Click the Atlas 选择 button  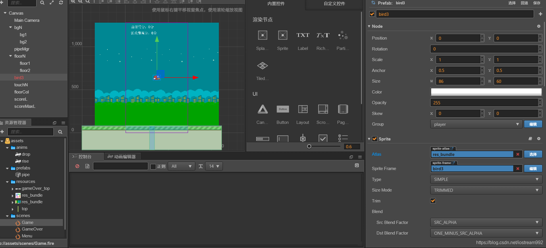(x=533, y=154)
